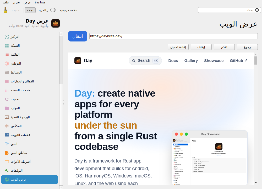262x189 pixels.
Task: Open the Gallery link in the web page
Action: pyautogui.click(x=191, y=61)
